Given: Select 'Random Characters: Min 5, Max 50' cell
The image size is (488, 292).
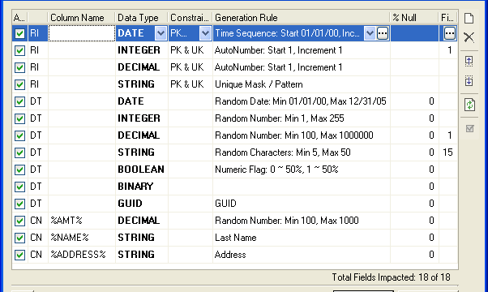Looking at the screenshot, I should 302,152.
